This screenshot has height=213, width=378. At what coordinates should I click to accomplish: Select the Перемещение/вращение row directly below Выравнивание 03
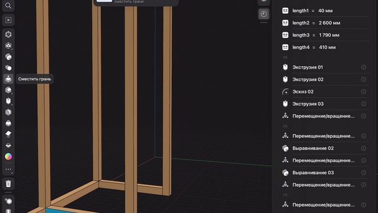pos(325,185)
